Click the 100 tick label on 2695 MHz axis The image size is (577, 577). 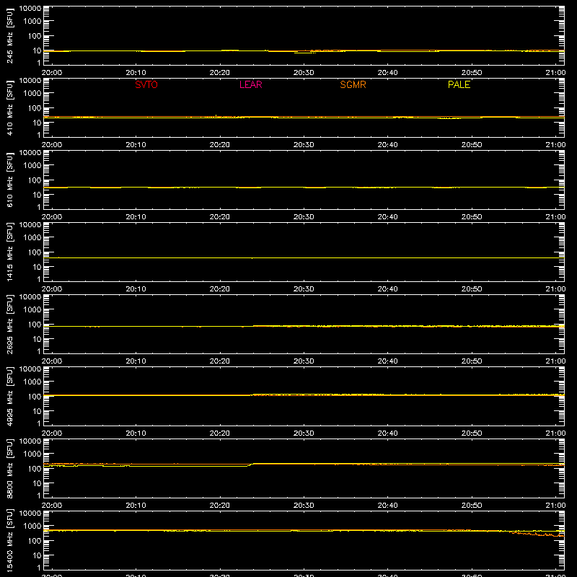coord(35,325)
